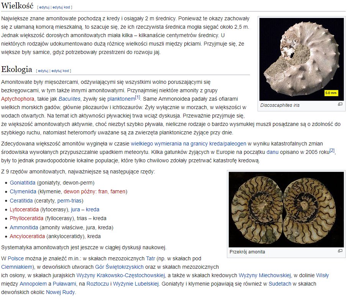Open the red Lytoceratida link

point(24,209)
